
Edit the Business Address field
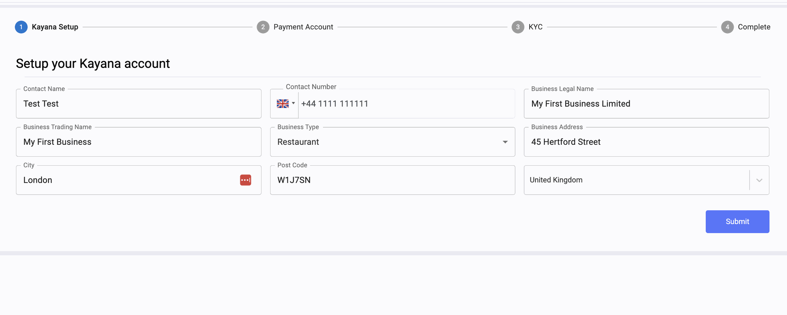coord(646,142)
